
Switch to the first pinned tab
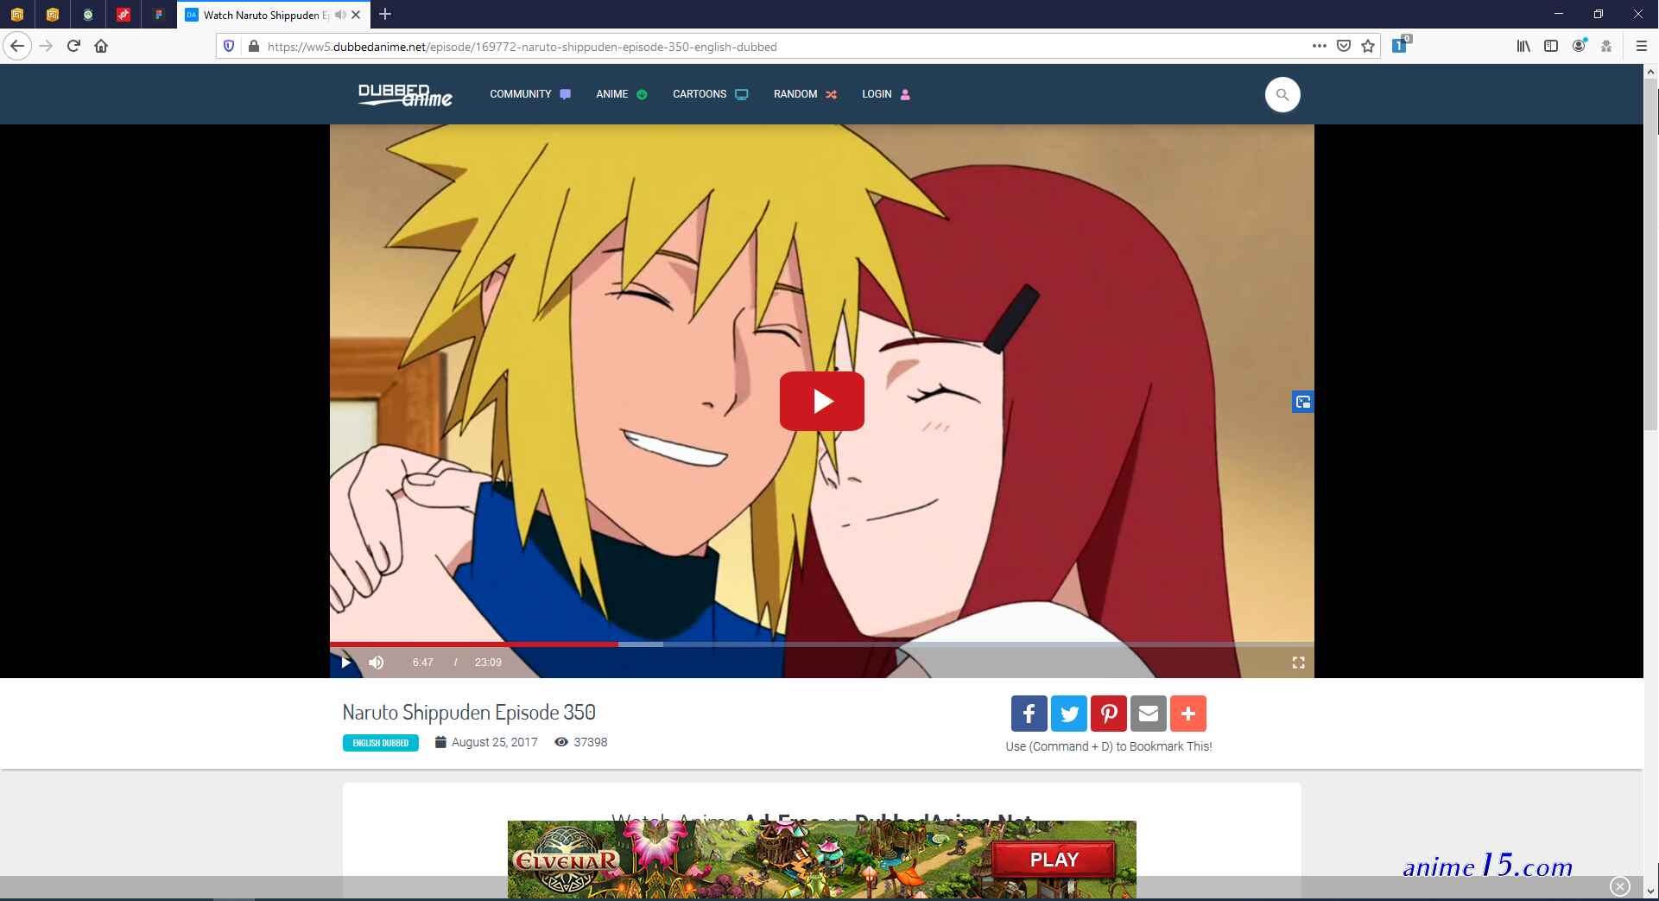point(17,15)
